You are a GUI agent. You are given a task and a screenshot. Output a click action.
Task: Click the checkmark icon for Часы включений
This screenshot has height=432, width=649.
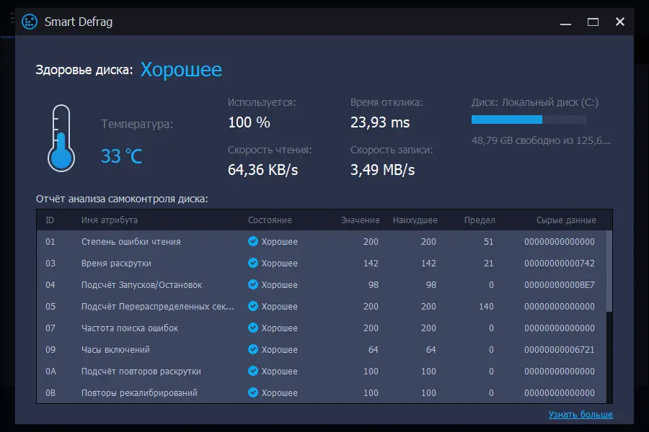253,350
